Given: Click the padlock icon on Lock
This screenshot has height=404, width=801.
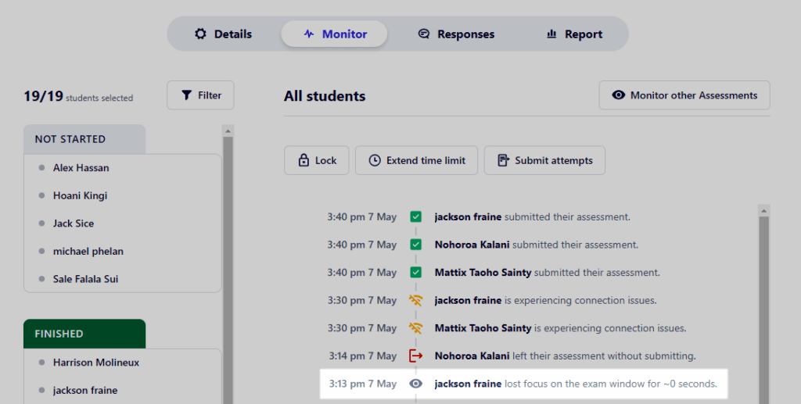Looking at the screenshot, I should coord(304,161).
